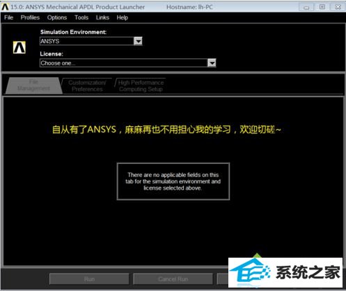
Task: Switch to the File Management tab
Action: [x=34, y=85]
